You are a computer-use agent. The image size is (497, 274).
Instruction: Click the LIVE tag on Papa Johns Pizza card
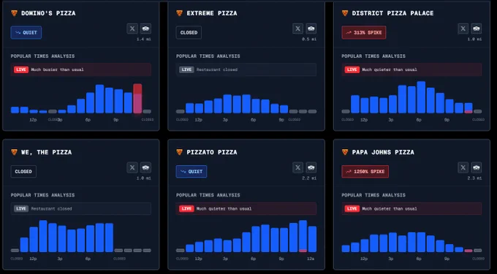click(352, 209)
